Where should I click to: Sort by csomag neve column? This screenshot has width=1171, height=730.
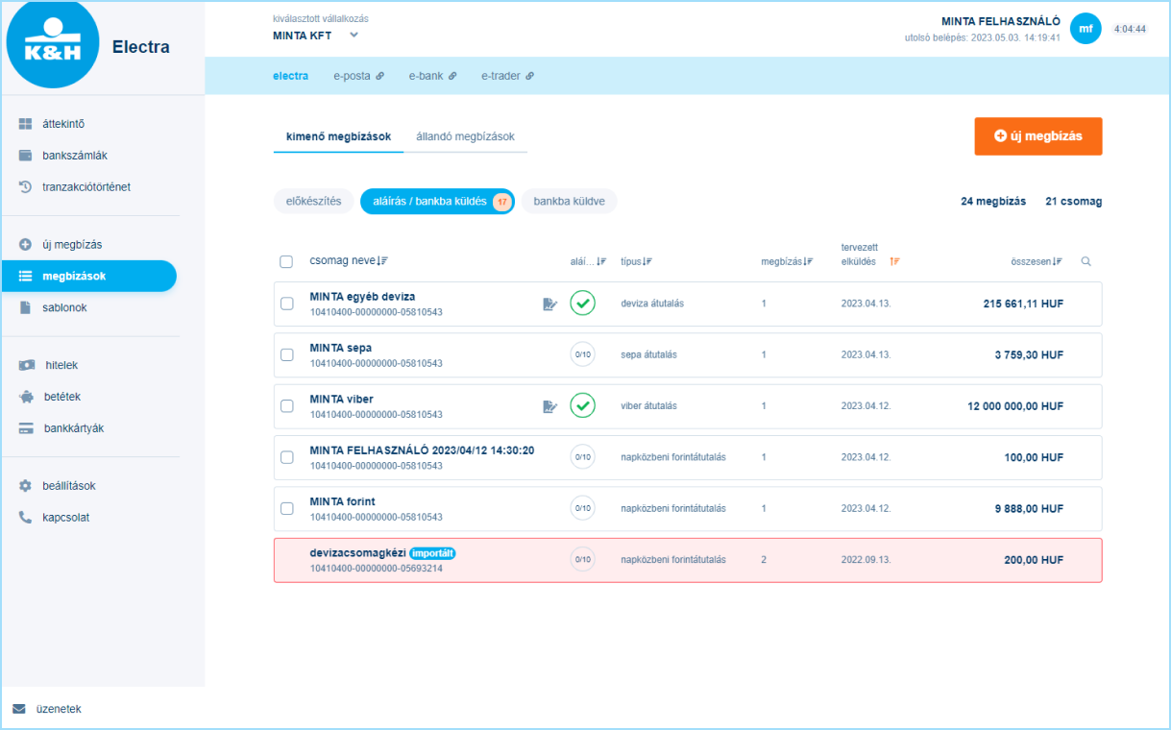pyautogui.click(x=348, y=261)
